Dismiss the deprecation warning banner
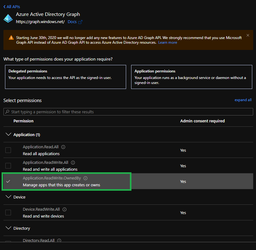Viewport: 256px width, 250px height. pos(248,35)
